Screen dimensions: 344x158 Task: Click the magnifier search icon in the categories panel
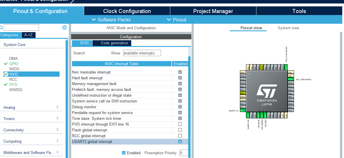click(1, 27)
